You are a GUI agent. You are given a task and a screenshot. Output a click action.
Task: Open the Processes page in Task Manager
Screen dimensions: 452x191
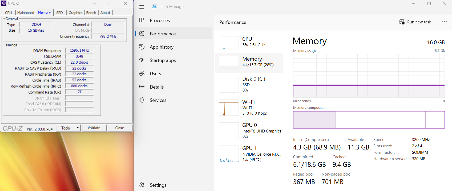coord(174,20)
